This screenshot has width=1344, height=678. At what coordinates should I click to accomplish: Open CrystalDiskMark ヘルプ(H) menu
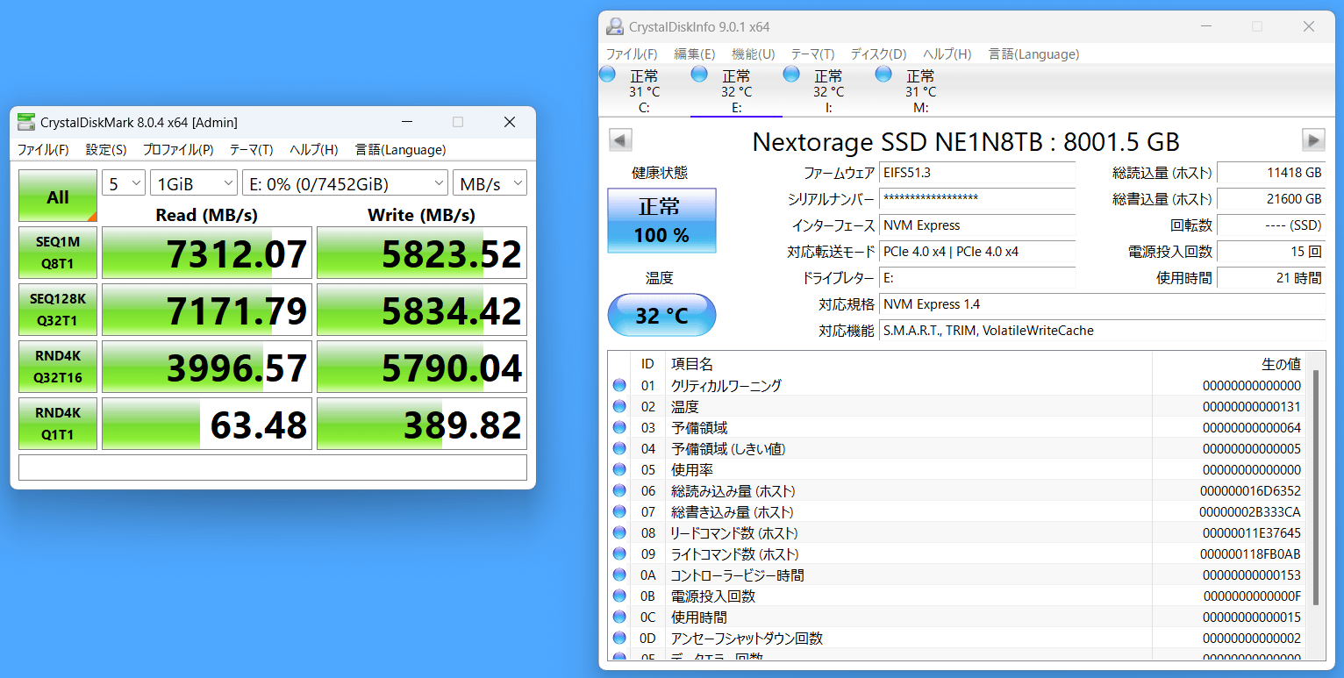[314, 149]
